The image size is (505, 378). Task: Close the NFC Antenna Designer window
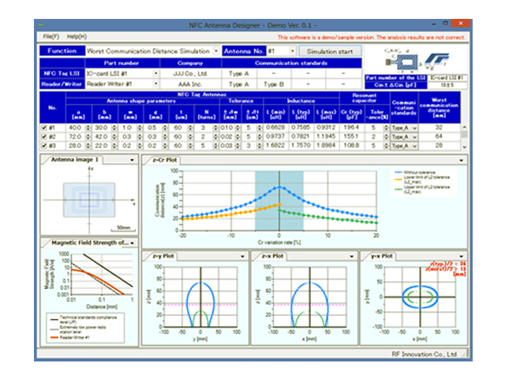tap(461, 23)
